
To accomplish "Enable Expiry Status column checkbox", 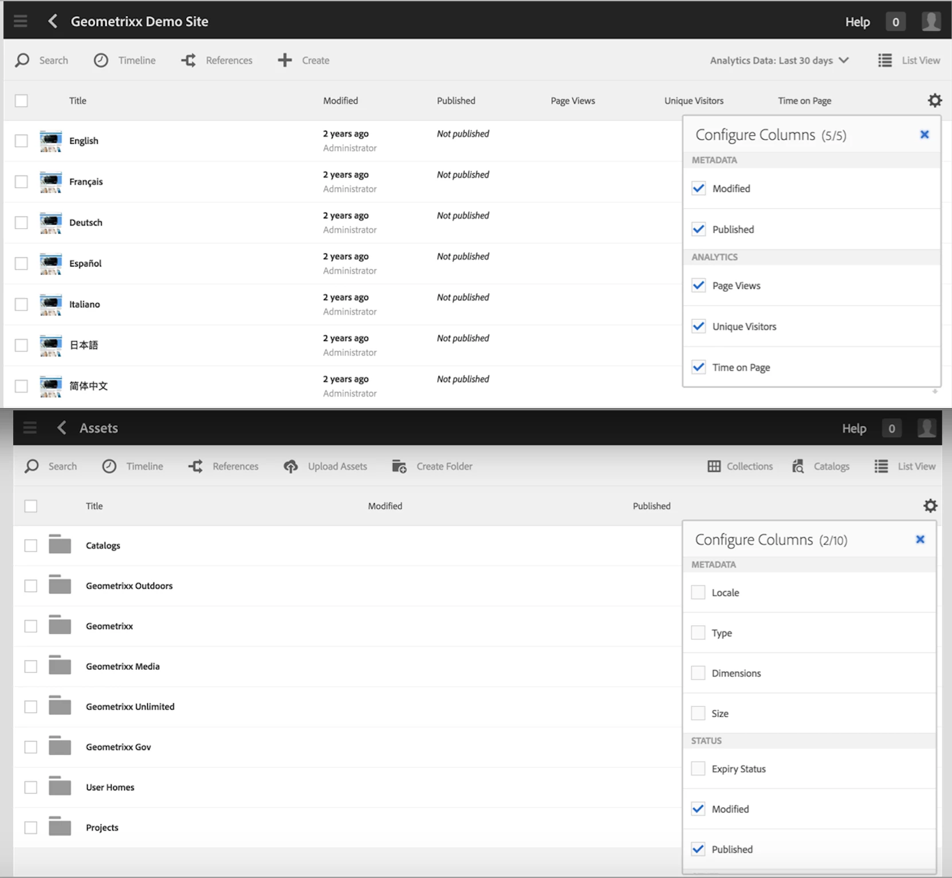I will (x=698, y=768).
